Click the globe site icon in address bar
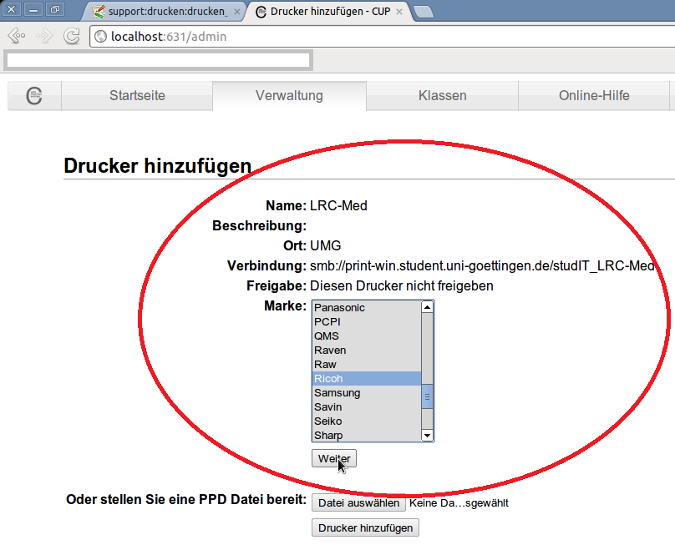This screenshot has width=675, height=545. 101,37
